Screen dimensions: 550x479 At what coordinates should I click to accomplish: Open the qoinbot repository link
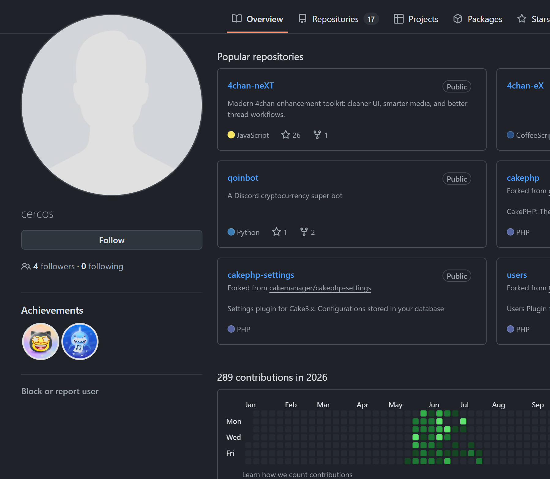[x=243, y=178]
